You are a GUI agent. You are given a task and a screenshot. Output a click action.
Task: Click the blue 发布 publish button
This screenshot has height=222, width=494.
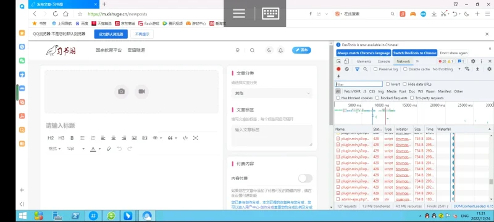(x=301, y=51)
